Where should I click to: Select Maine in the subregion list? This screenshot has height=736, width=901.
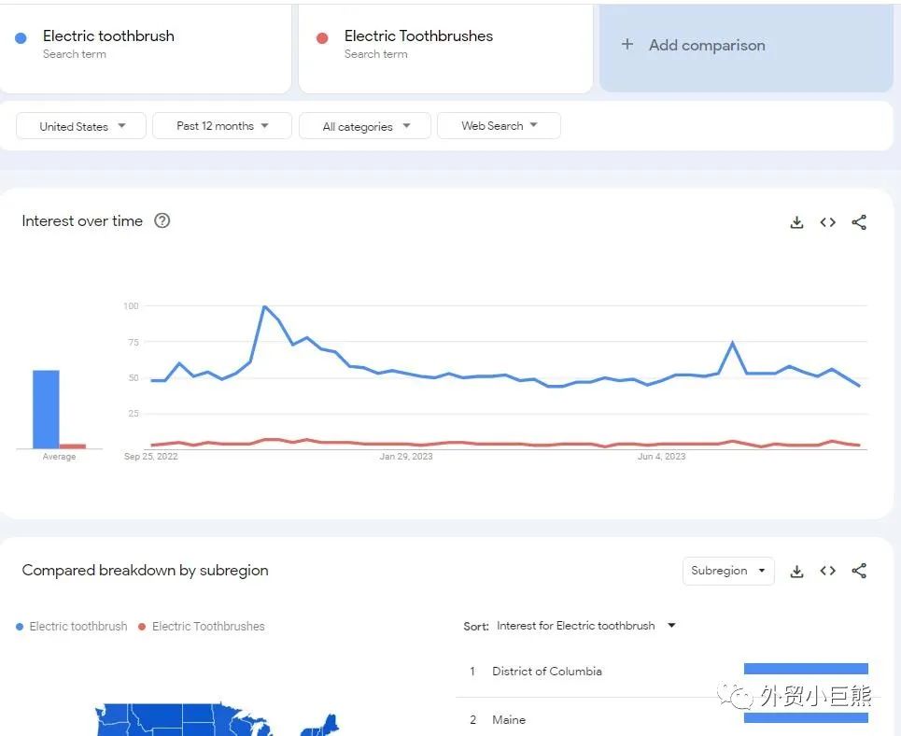509,720
